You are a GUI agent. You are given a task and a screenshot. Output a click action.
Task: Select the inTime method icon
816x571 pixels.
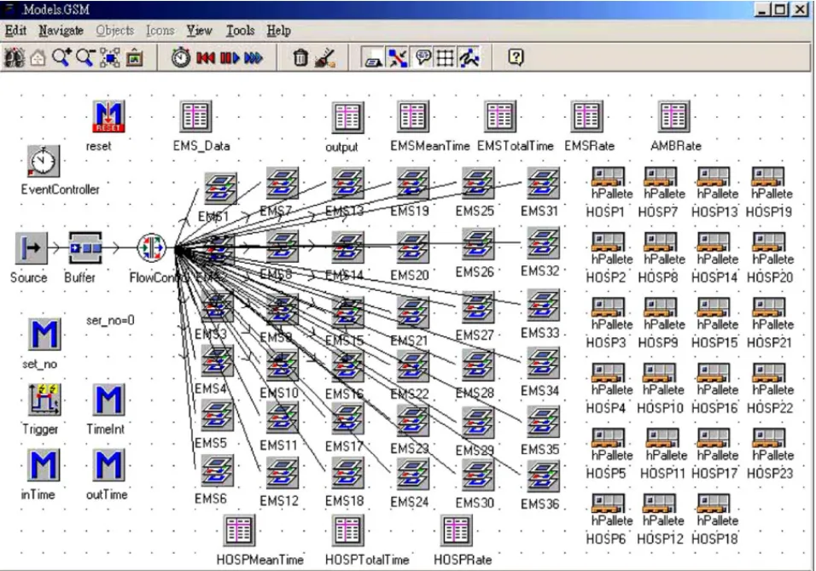tap(44, 464)
